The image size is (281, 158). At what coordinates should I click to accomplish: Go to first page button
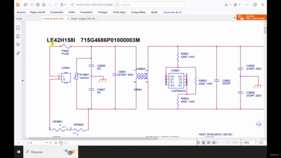click(x=18, y=143)
